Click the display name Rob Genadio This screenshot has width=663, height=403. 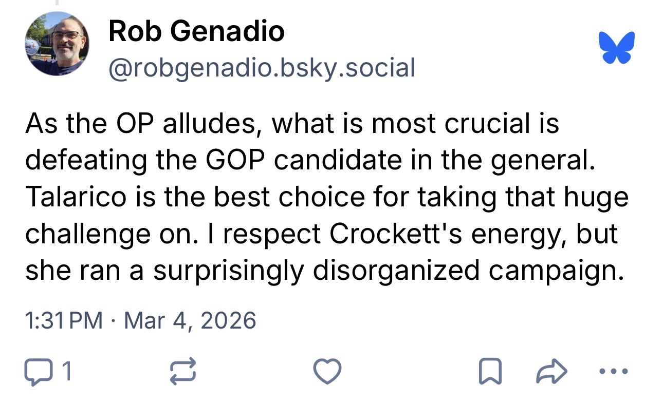[x=196, y=32]
